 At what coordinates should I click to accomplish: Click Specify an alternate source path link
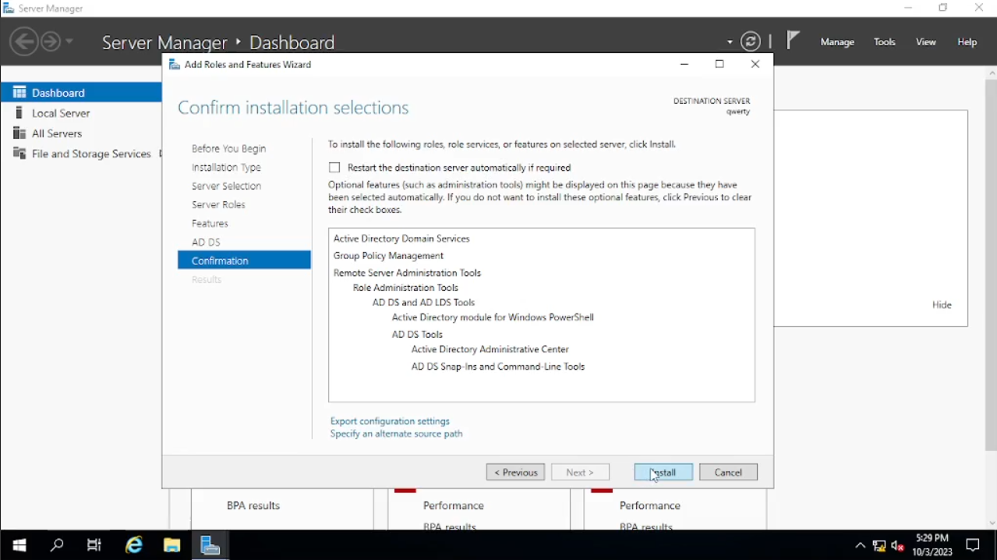pyautogui.click(x=396, y=434)
